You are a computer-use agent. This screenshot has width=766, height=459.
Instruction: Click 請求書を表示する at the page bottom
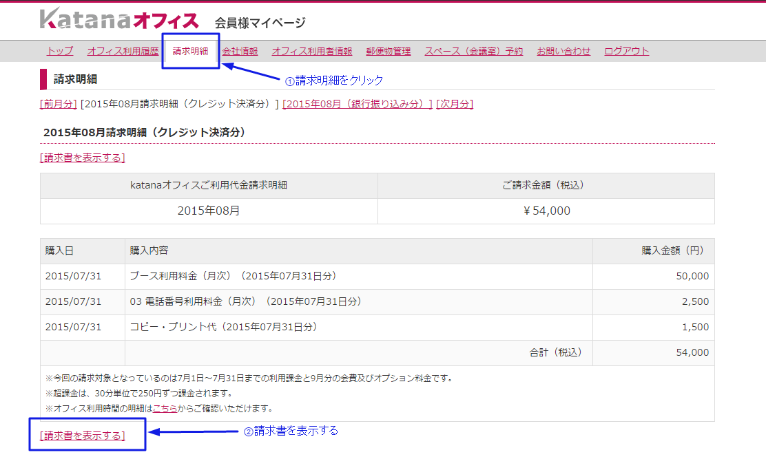tap(83, 435)
